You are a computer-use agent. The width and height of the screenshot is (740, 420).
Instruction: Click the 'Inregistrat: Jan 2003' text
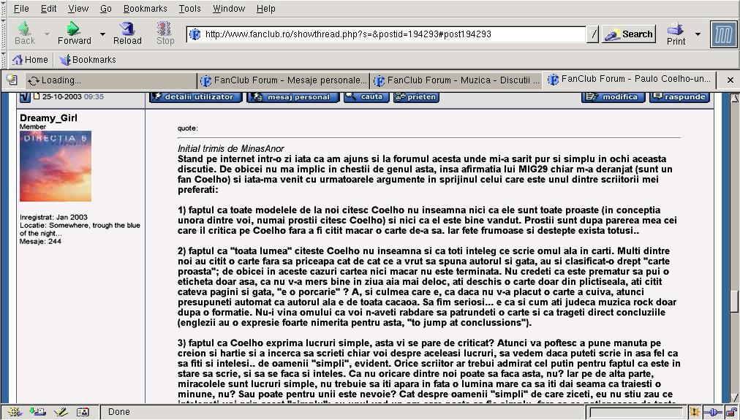pyautogui.click(x=54, y=218)
